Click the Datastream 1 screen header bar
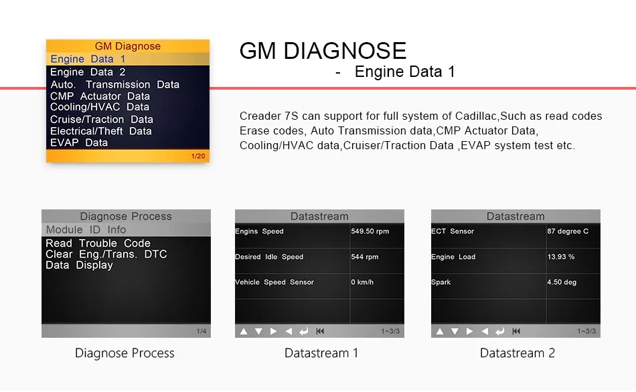 pos(319,217)
